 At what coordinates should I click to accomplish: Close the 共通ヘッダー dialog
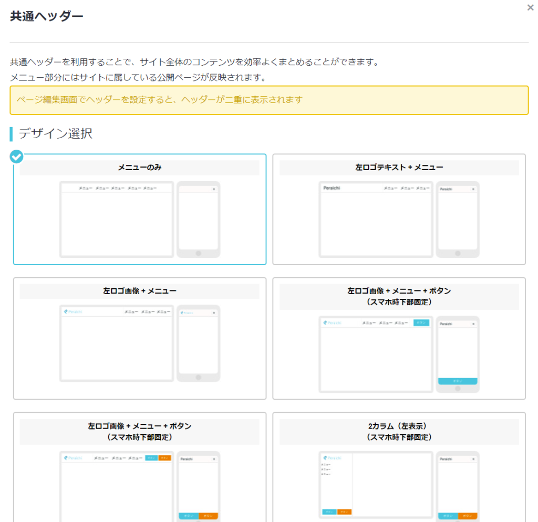click(x=530, y=8)
